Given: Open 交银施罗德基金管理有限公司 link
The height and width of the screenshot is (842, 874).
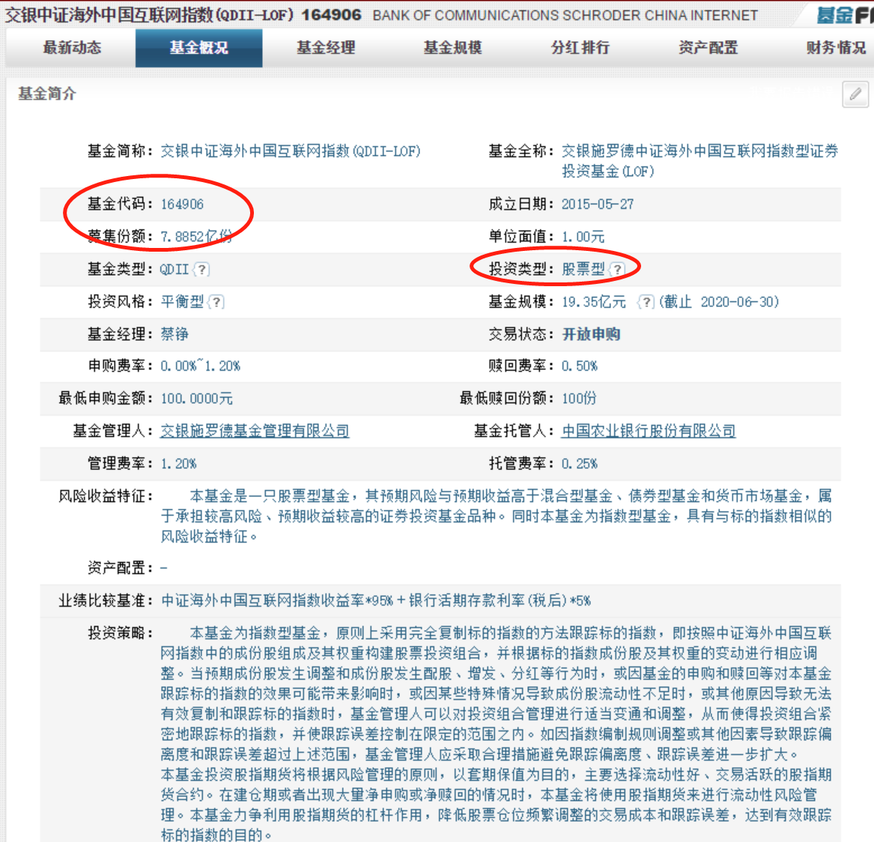Looking at the screenshot, I should coord(255,431).
